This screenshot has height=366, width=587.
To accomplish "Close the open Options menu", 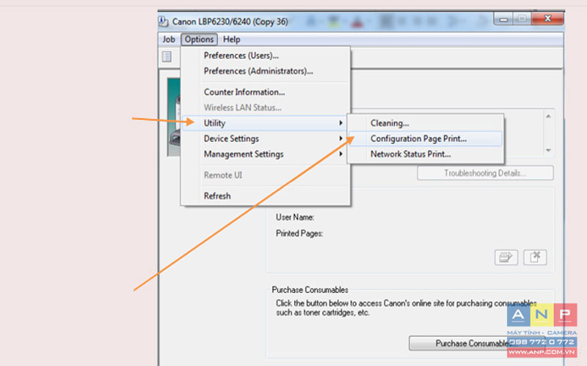I will tap(199, 40).
